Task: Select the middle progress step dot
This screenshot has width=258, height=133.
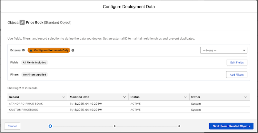Action: tap(115, 126)
